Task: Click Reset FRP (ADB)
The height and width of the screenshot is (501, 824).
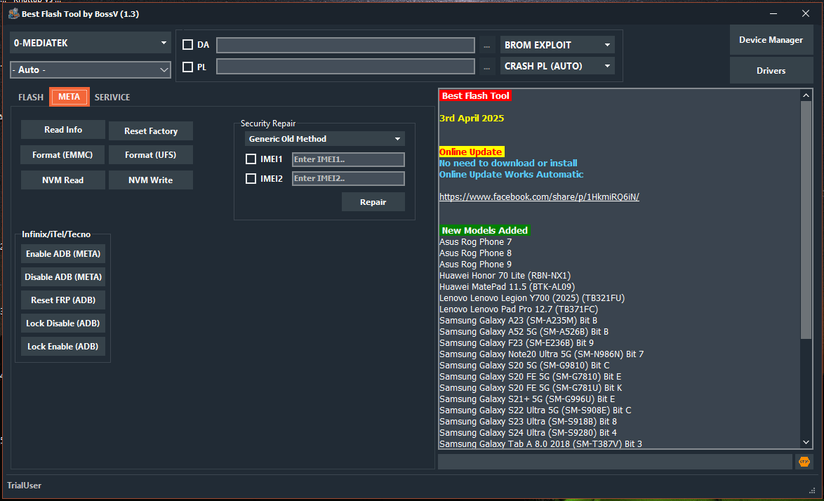Action: tap(63, 300)
